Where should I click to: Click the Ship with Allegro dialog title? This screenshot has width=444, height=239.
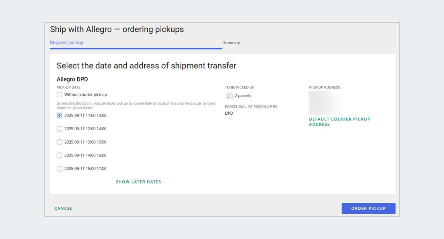click(117, 29)
